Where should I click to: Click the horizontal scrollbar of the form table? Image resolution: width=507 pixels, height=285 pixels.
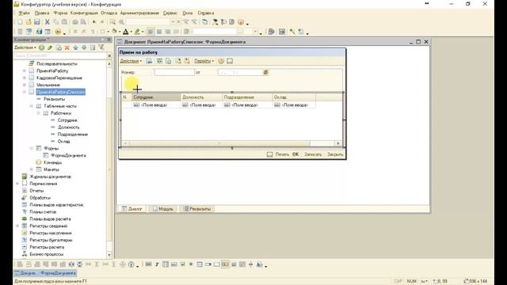click(231, 143)
